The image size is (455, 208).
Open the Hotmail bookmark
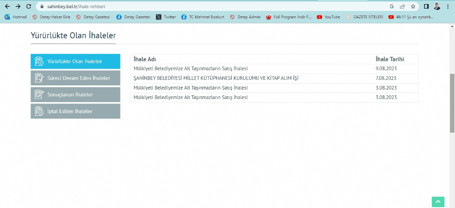(16, 17)
